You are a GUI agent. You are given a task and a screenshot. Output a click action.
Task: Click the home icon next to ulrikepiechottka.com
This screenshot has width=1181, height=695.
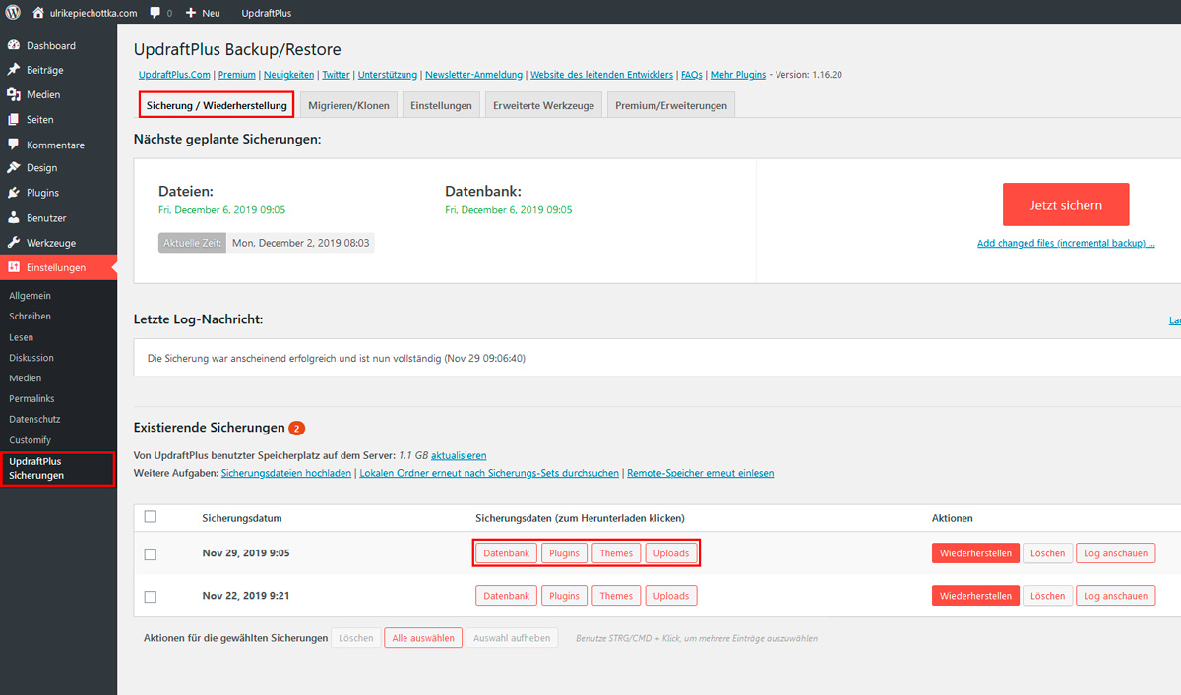[x=39, y=13]
